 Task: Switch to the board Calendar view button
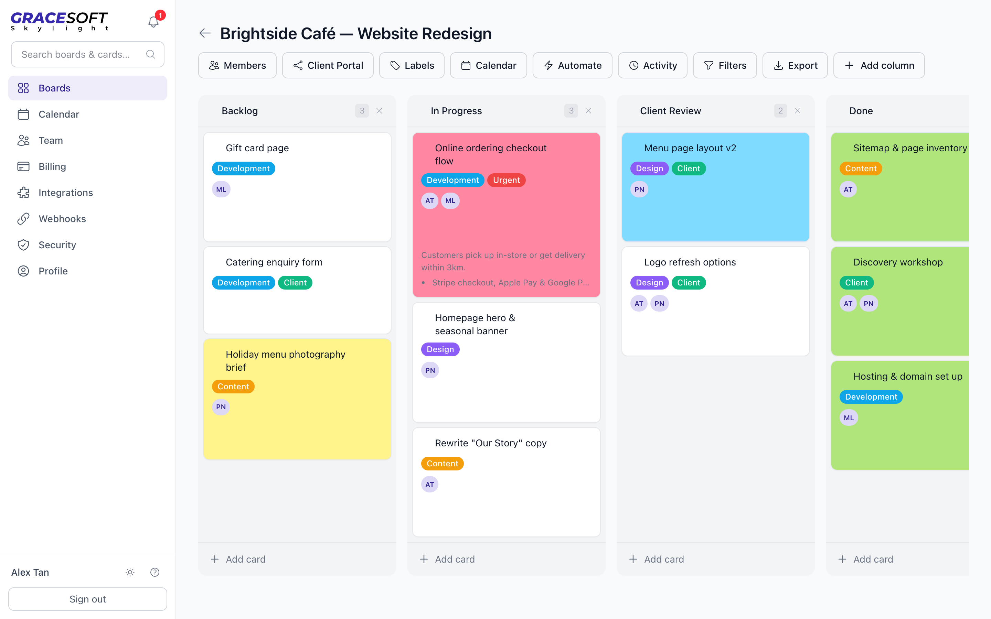point(488,65)
